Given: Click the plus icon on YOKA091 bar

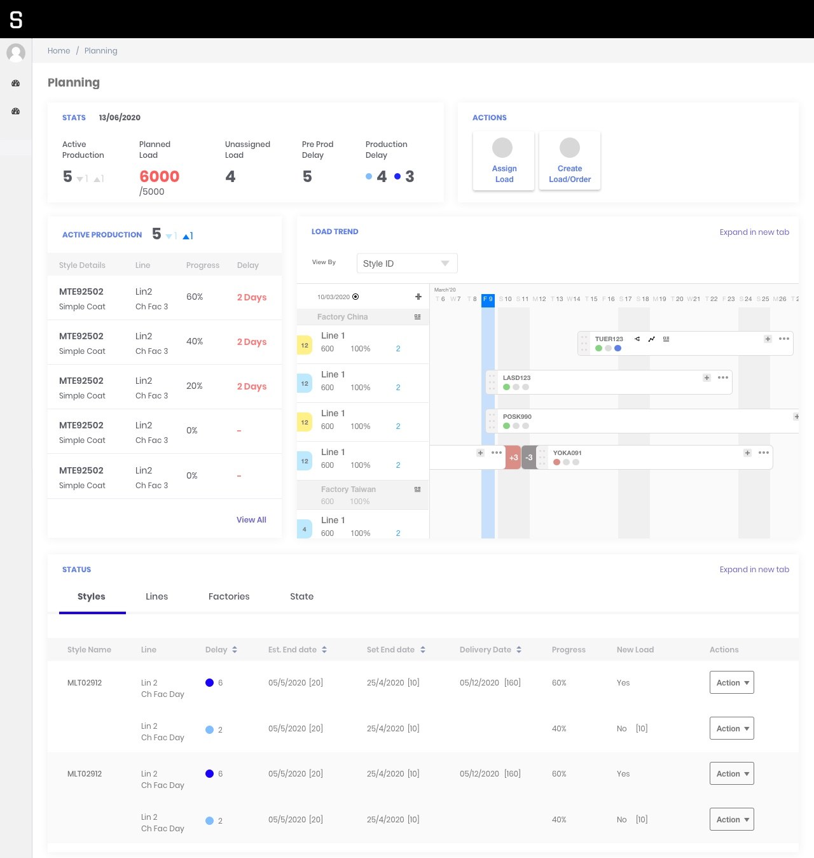Looking at the screenshot, I should point(748,453).
